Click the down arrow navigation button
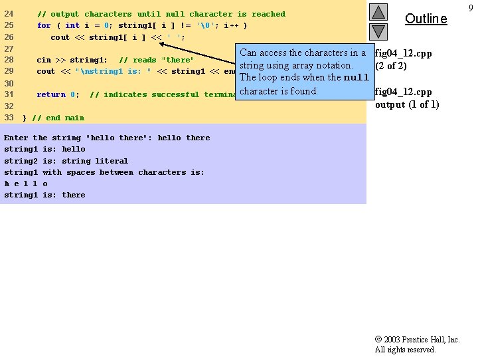Screen dimensions: 478x359 tap(378, 32)
